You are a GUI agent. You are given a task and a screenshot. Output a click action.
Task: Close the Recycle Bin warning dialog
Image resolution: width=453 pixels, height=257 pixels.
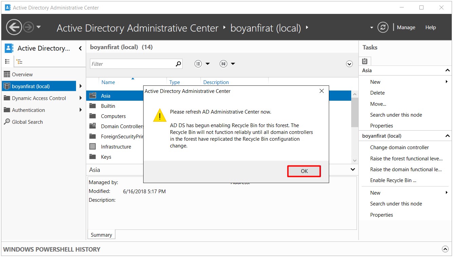(322, 91)
